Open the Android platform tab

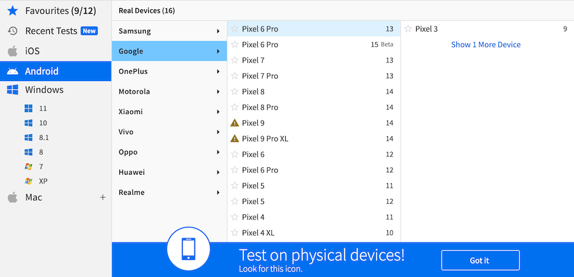[41, 71]
